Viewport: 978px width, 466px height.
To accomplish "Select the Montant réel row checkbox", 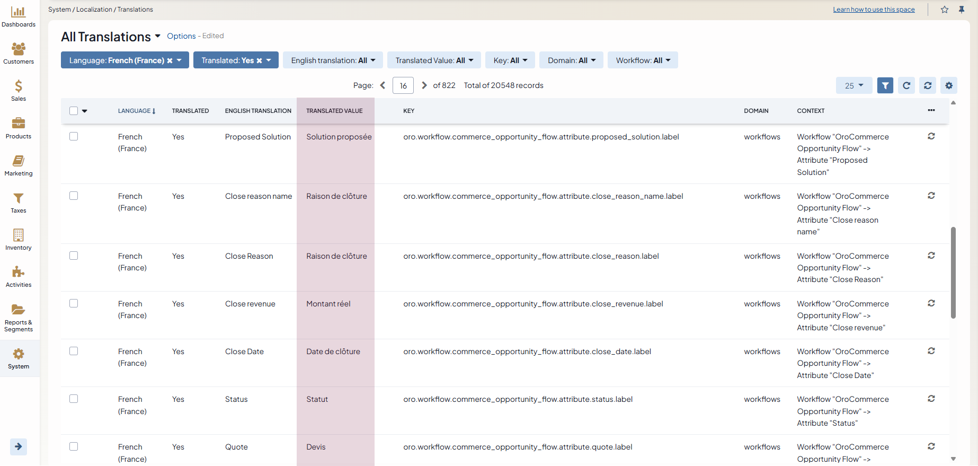I will pyautogui.click(x=74, y=303).
